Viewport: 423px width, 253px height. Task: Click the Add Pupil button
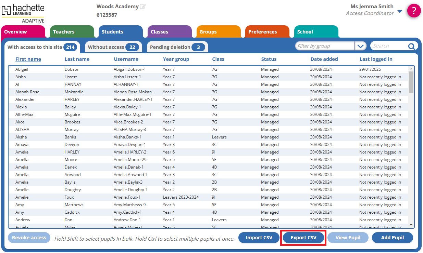pyautogui.click(x=392, y=238)
